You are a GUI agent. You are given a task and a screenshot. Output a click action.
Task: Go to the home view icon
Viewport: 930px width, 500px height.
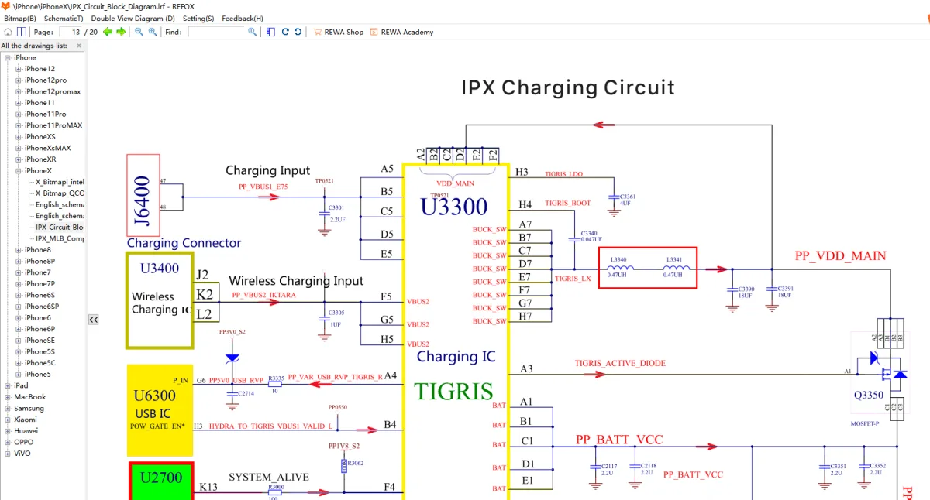click(8, 32)
